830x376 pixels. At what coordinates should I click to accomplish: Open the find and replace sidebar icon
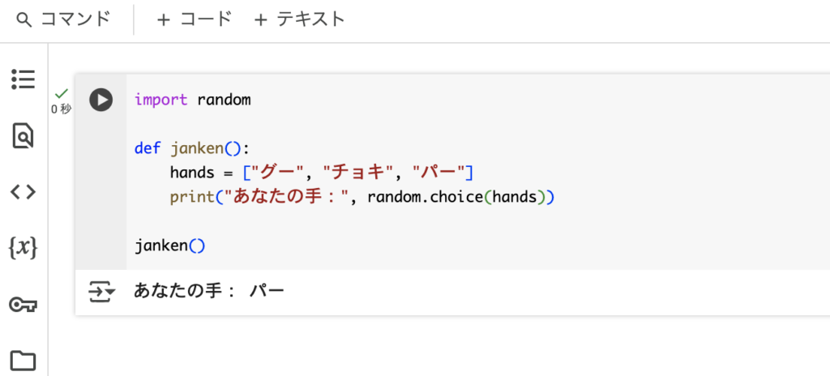pos(24,136)
